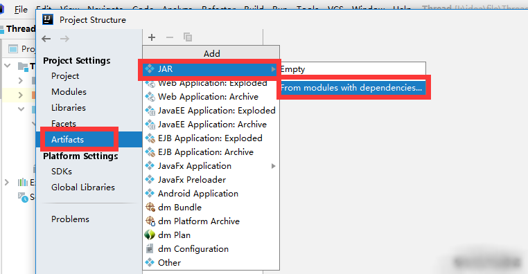Open the File menu in main window
This screenshot has height=274, width=528.
tap(21, 10)
